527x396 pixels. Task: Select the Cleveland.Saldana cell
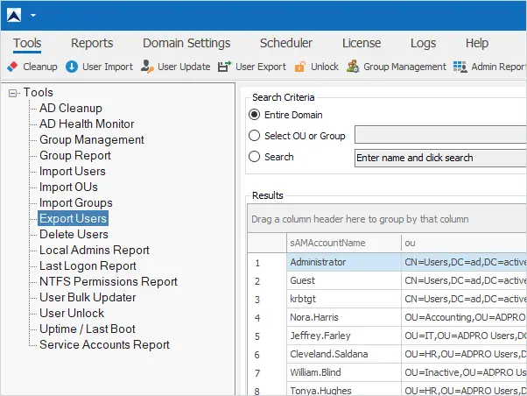(344, 354)
